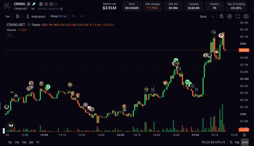Click the X trade marker near 14:27
This screenshot has width=254, height=146.
coord(152,90)
